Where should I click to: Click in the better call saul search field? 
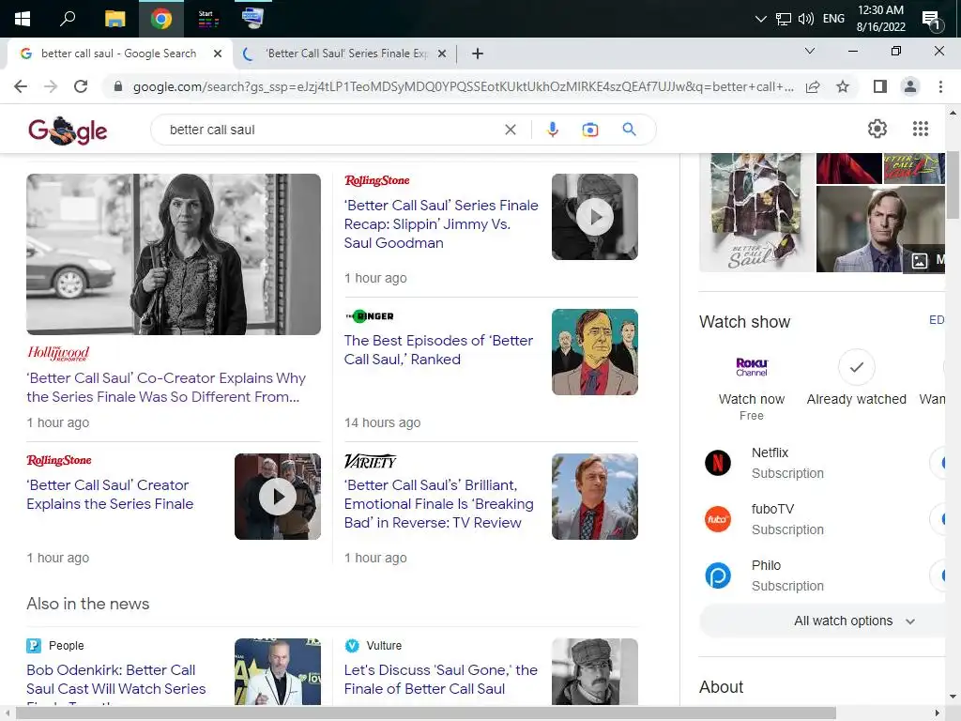[x=331, y=130]
